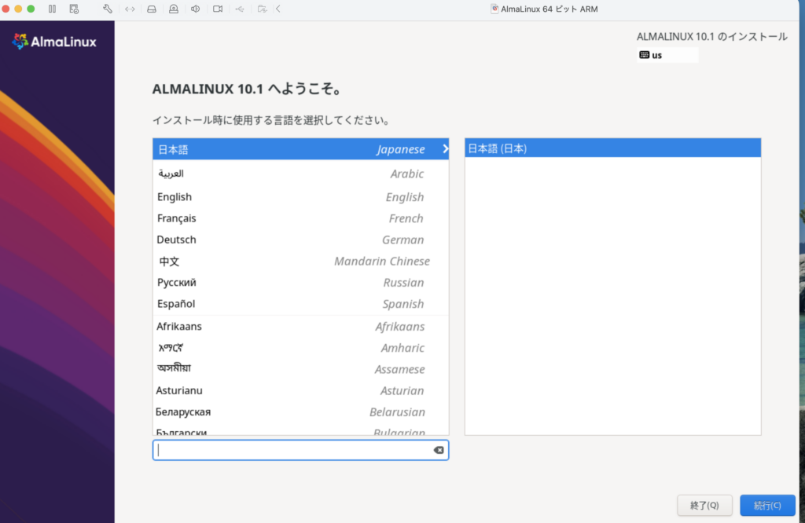This screenshot has height=523, width=805.
Task: Click the USB device icon
Action: [x=240, y=9]
